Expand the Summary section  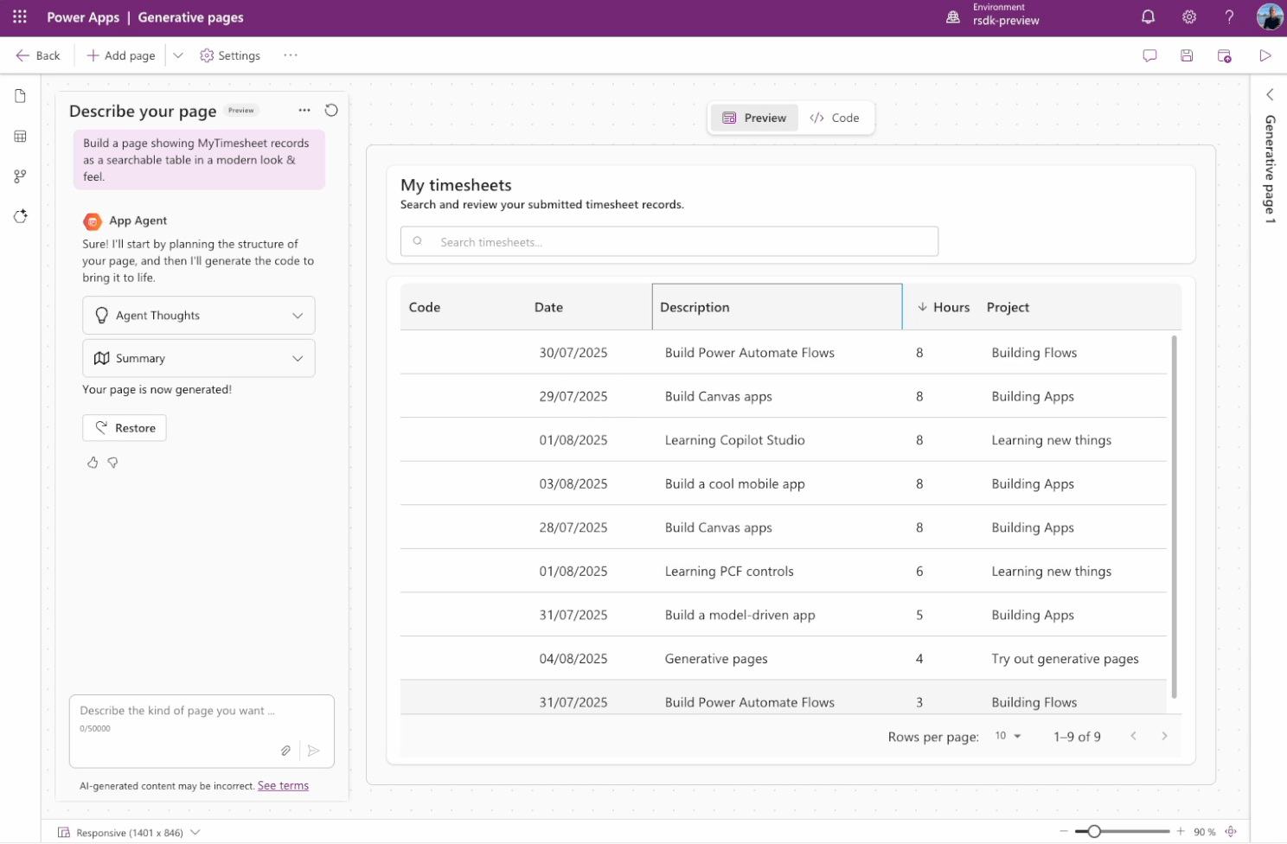point(199,358)
